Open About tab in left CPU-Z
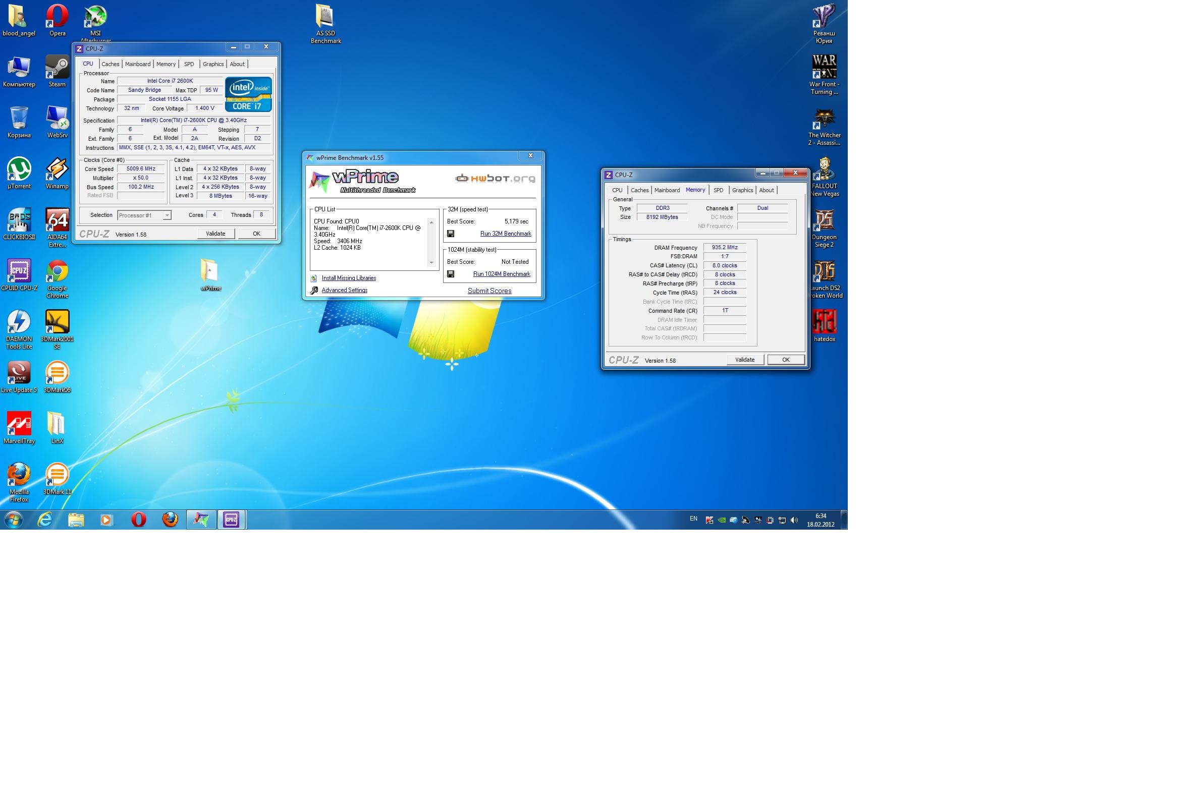The image size is (1199, 799). tap(237, 64)
